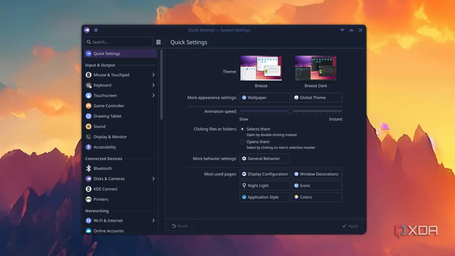The width and height of the screenshot is (455, 256).
Task: Open Display & Monitor settings
Action: coord(110,137)
